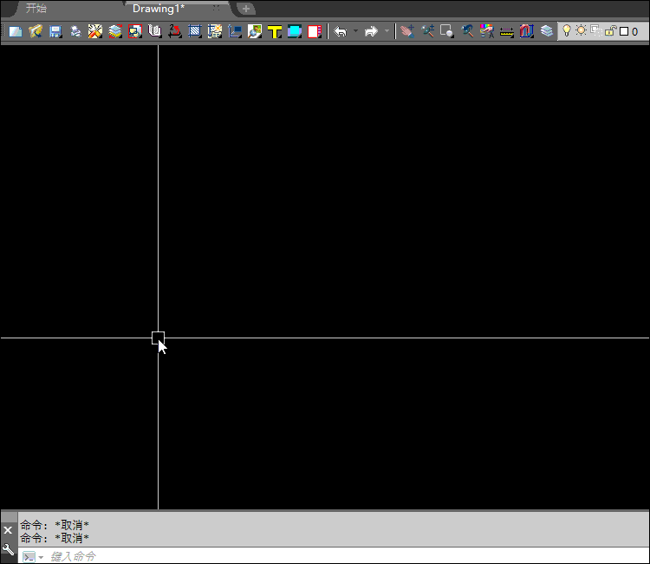
Task: Click the yellow ruler measure icon
Action: tap(507, 31)
